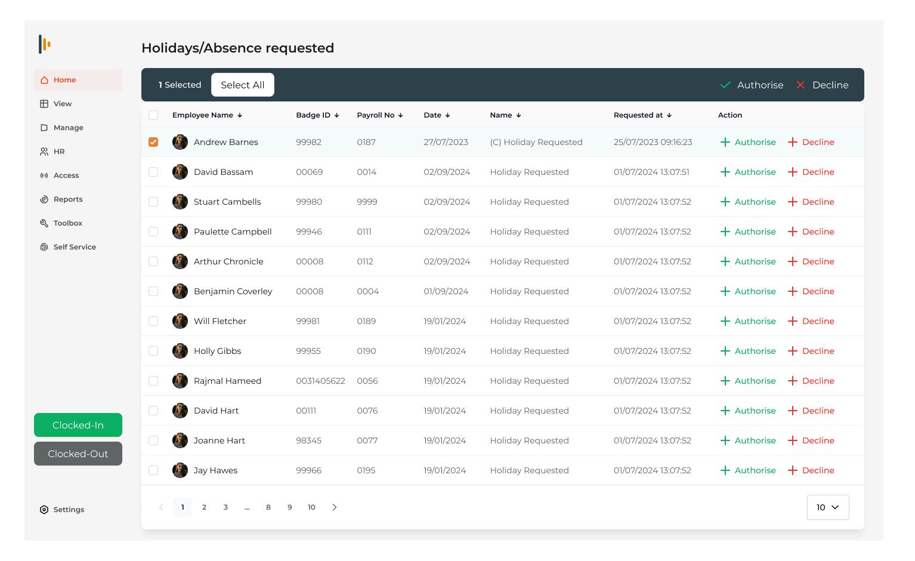
Task: Go to next page with right chevron
Action: tap(335, 507)
